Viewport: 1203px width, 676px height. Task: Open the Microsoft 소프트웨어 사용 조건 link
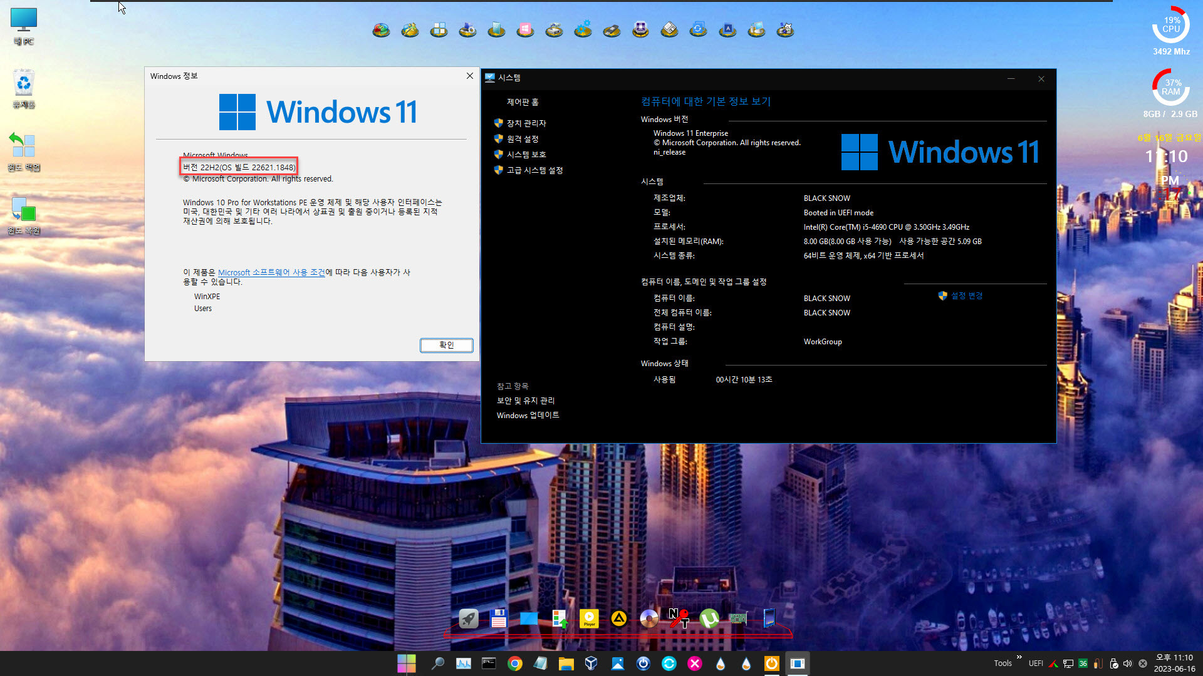coord(271,272)
